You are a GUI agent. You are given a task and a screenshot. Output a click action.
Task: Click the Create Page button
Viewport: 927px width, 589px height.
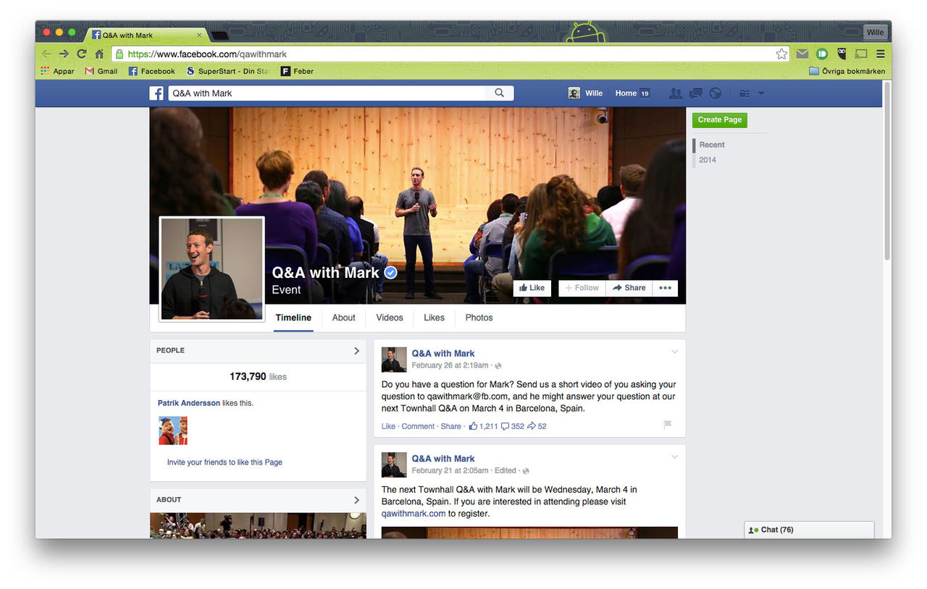(719, 120)
